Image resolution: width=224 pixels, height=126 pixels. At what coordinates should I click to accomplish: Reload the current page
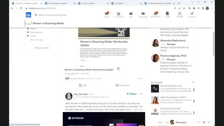coord(21,8)
